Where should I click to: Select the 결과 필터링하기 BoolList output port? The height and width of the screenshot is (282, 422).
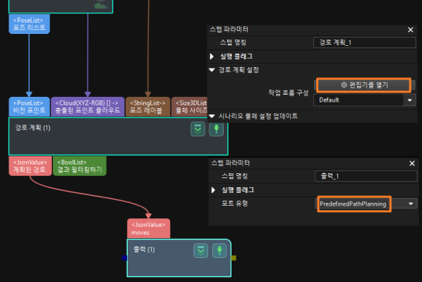pos(80,166)
